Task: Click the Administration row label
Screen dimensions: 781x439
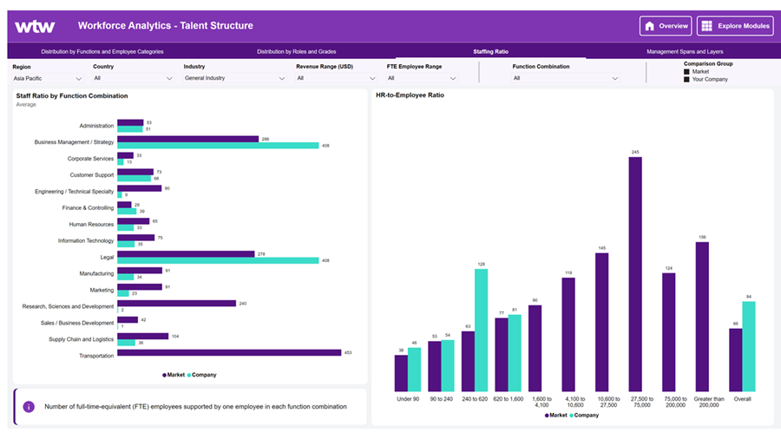Action: 96,126
